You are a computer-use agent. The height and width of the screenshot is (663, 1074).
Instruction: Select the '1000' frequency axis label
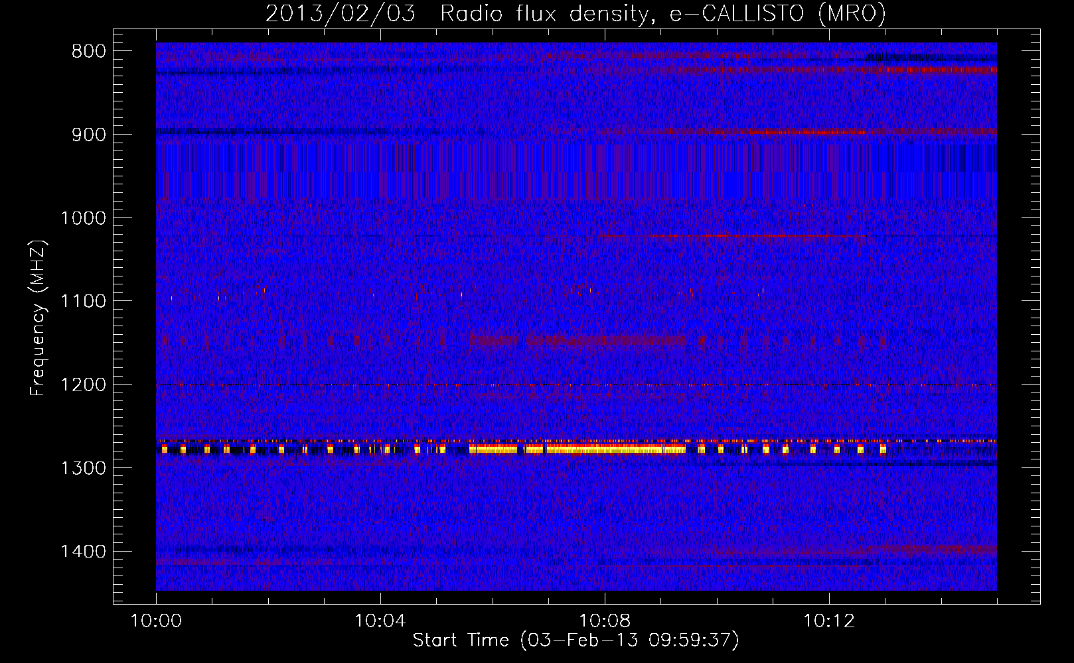[x=83, y=218]
